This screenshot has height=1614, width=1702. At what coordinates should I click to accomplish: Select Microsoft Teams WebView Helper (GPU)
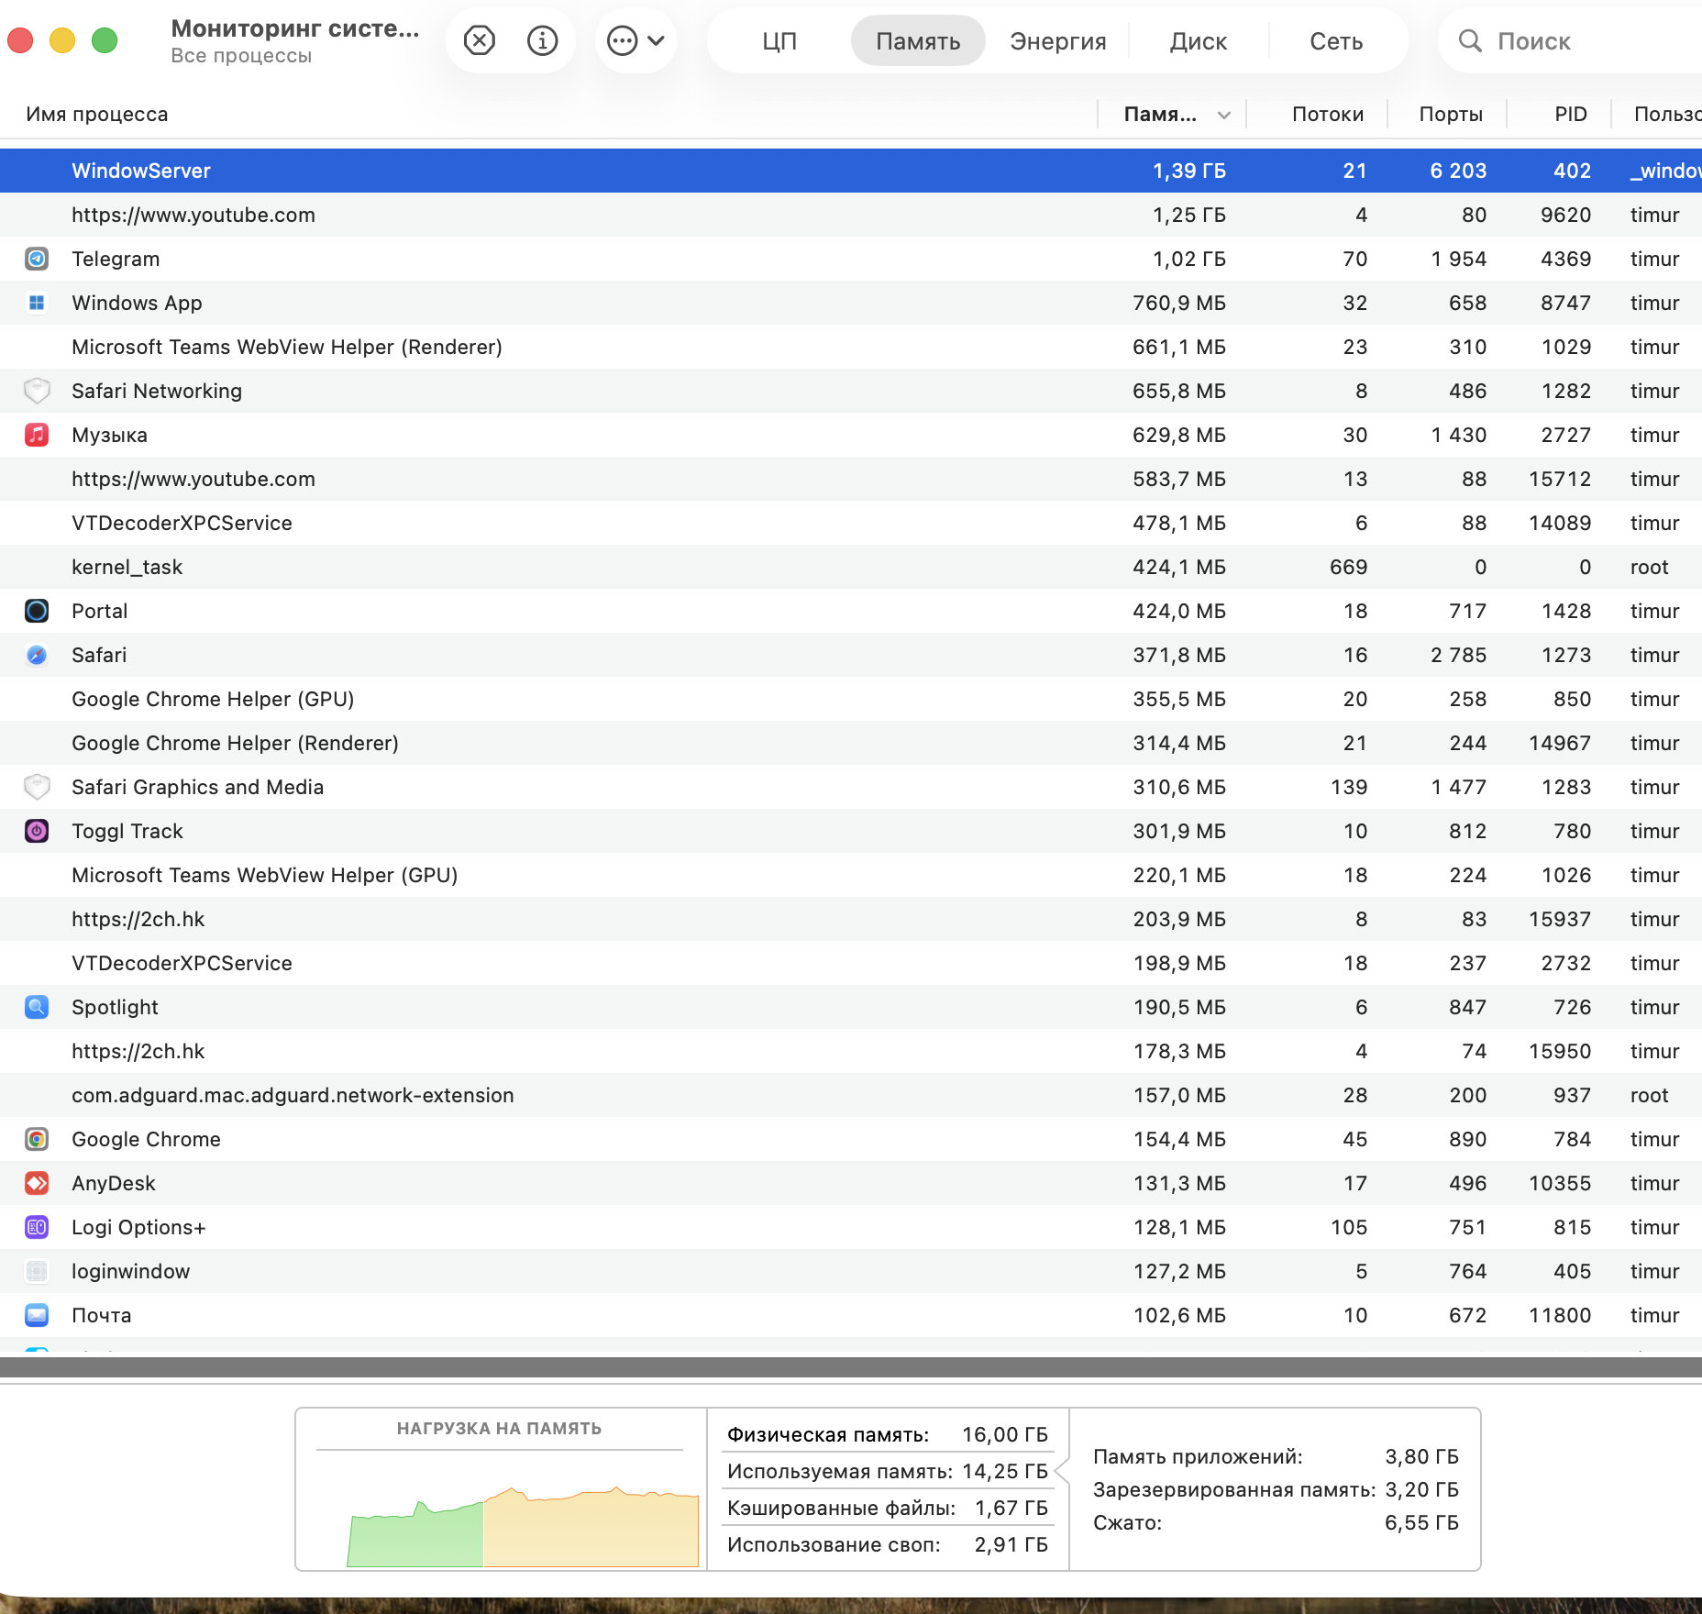[851, 875]
